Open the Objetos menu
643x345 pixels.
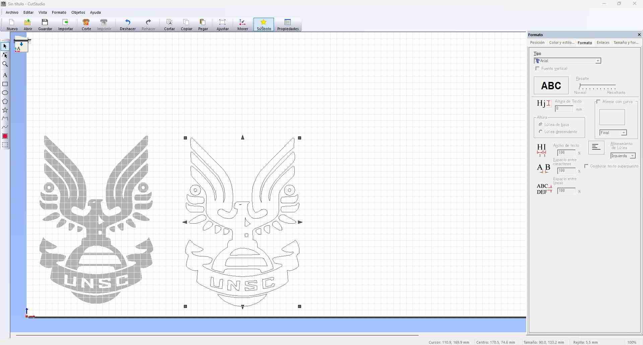(78, 12)
